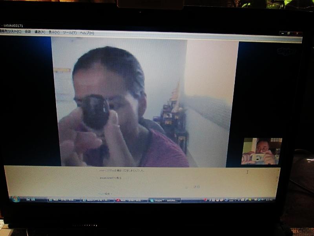Switch to the red-icon third taskbar window
314x236 pixels.
click(x=131, y=200)
